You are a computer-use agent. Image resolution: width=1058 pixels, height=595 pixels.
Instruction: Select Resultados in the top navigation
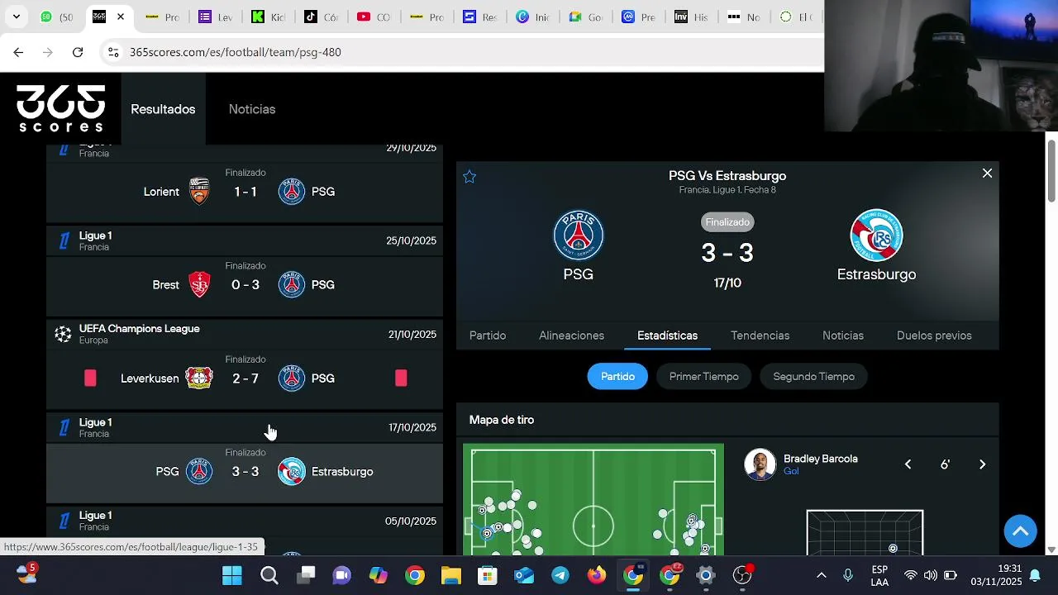[x=163, y=109]
